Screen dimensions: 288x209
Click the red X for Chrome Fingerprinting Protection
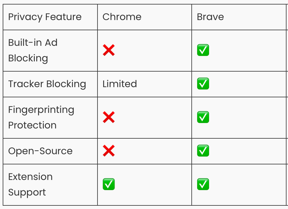pyautogui.click(x=109, y=117)
